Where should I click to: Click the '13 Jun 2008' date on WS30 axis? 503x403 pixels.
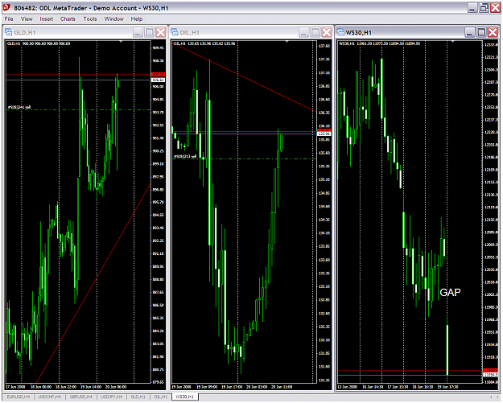[348, 387]
